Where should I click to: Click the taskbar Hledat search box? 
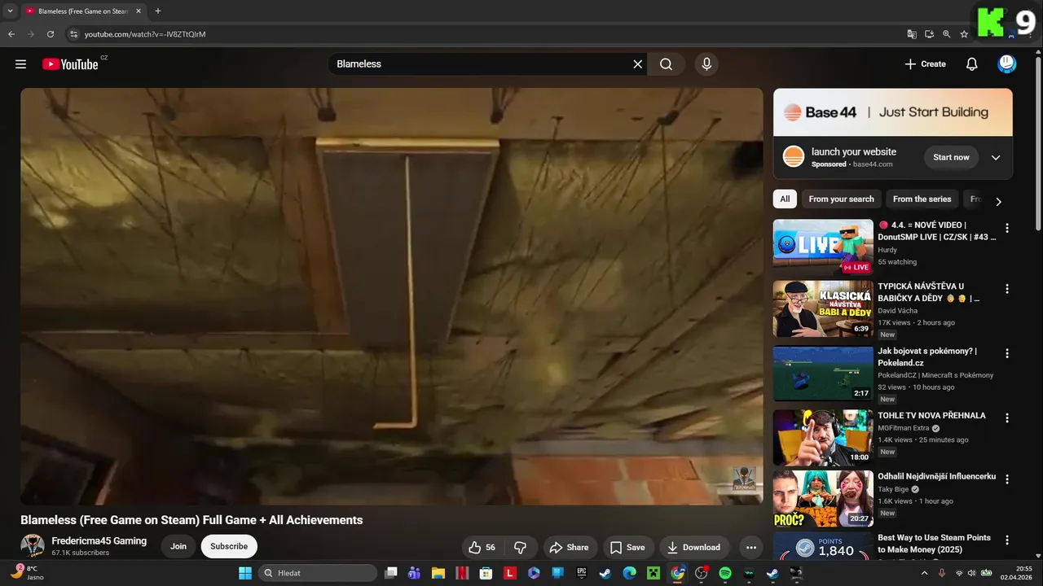coord(318,573)
